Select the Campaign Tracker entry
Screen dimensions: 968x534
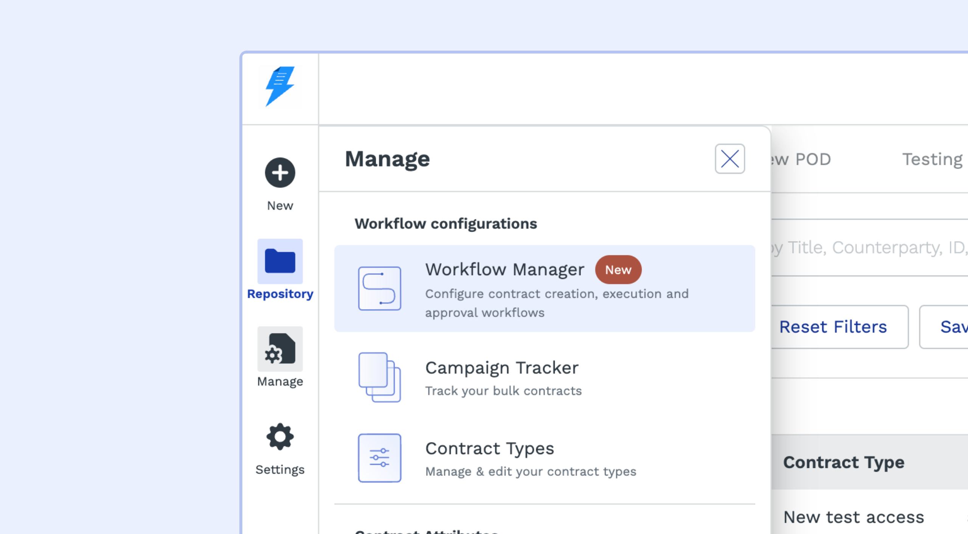501,368
